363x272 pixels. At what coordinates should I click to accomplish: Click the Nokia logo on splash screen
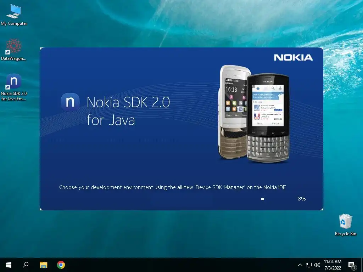pos(293,58)
